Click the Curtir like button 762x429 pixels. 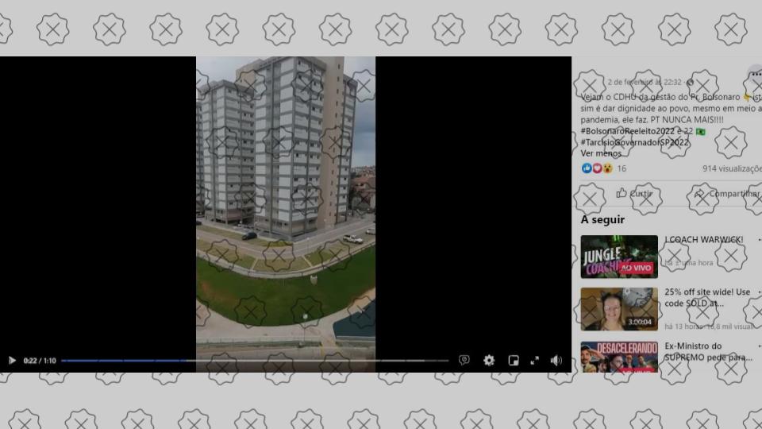[633, 193]
